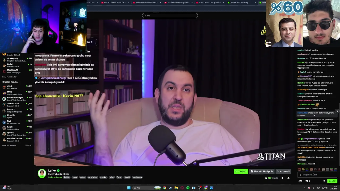Click the TUR keyboard language indicator
Viewport: 340px width, 191px height.
[x=318, y=188]
